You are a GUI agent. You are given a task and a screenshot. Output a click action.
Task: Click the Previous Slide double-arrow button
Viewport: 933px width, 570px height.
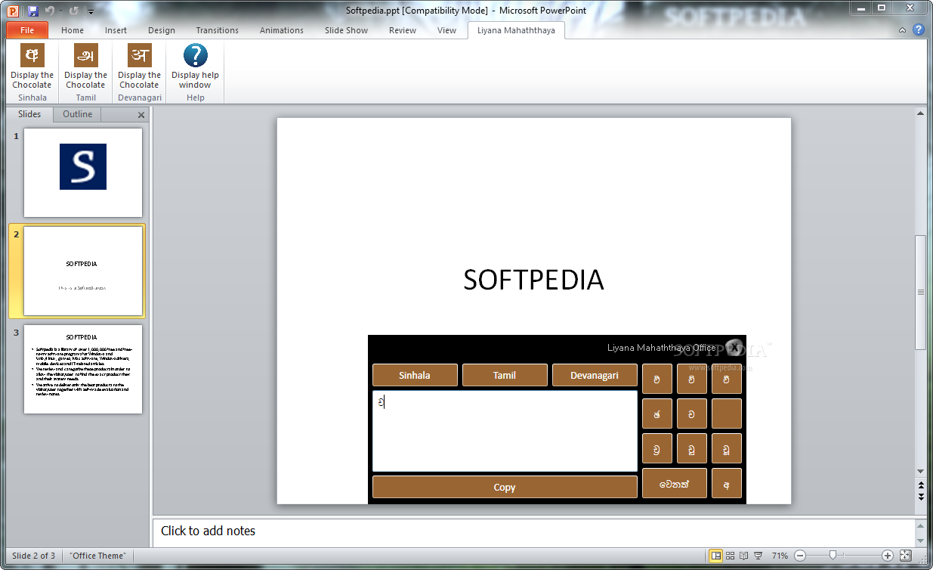(x=921, y=485)
